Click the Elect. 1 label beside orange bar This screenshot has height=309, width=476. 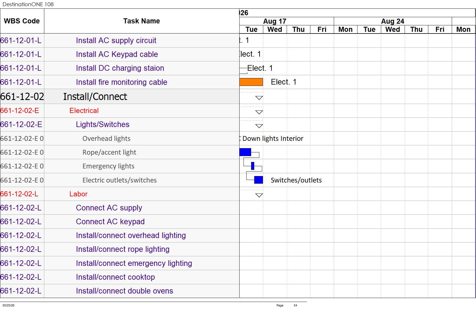click(x=284, y=82)
